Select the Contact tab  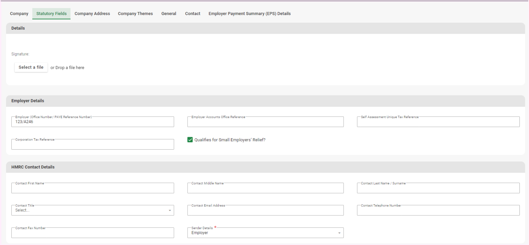pos(193,14)
